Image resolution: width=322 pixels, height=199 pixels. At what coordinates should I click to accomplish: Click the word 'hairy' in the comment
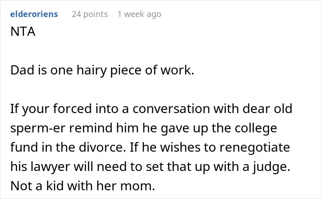[92, 71]
